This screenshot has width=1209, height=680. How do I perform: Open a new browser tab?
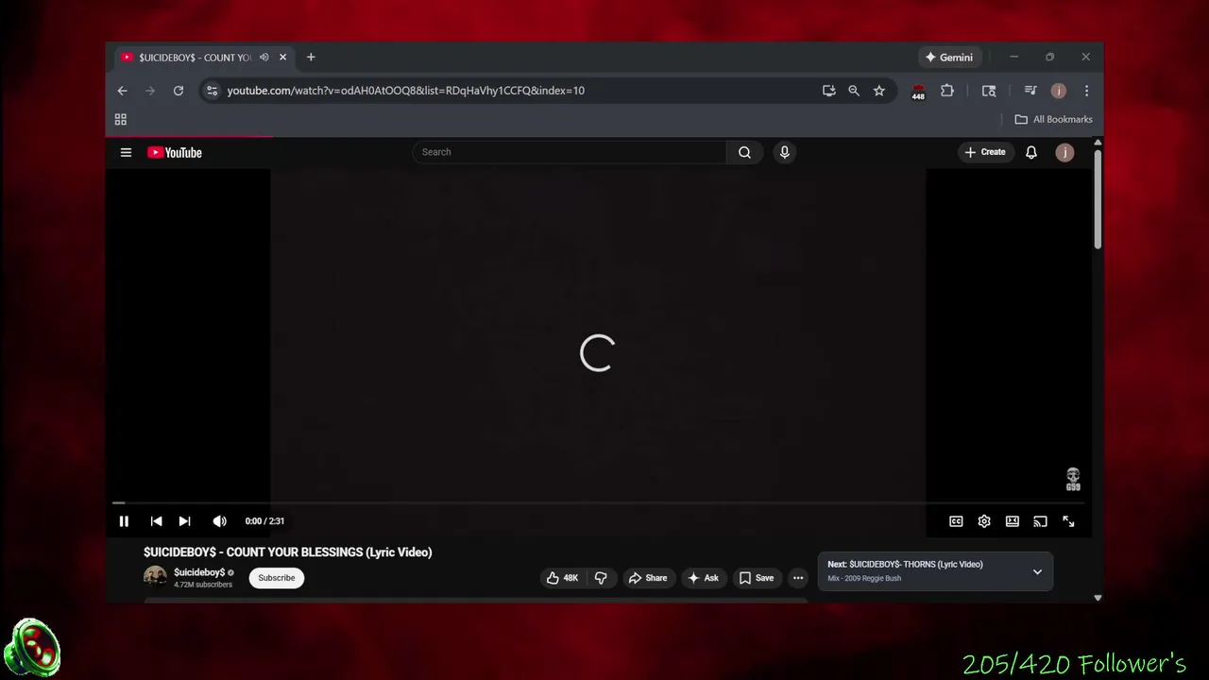(311, 58)
